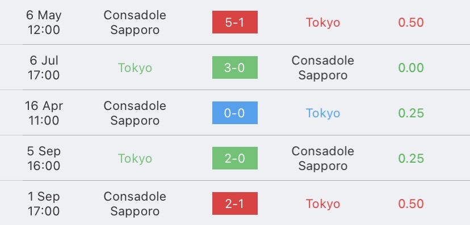Select Consadole Sapporo in the 16 Apr match
The image size is (470, 225).
(x=135, y=113)
